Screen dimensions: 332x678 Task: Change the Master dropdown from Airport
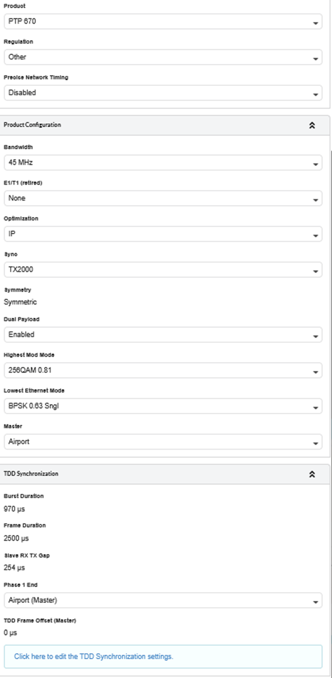click(x=162, y=442)
